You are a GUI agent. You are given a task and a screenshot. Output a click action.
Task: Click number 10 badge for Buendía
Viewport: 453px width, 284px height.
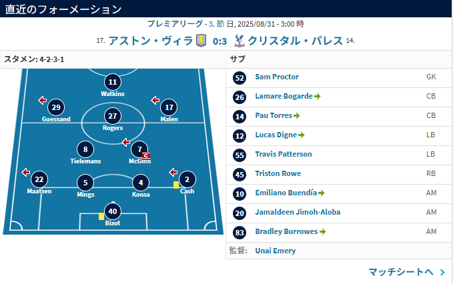click(240, 194)
